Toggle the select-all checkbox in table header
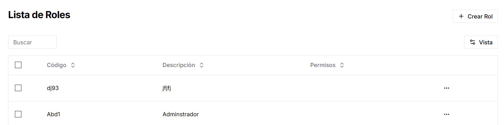Viewport: 504px width, 125px height. coord(18,65)
